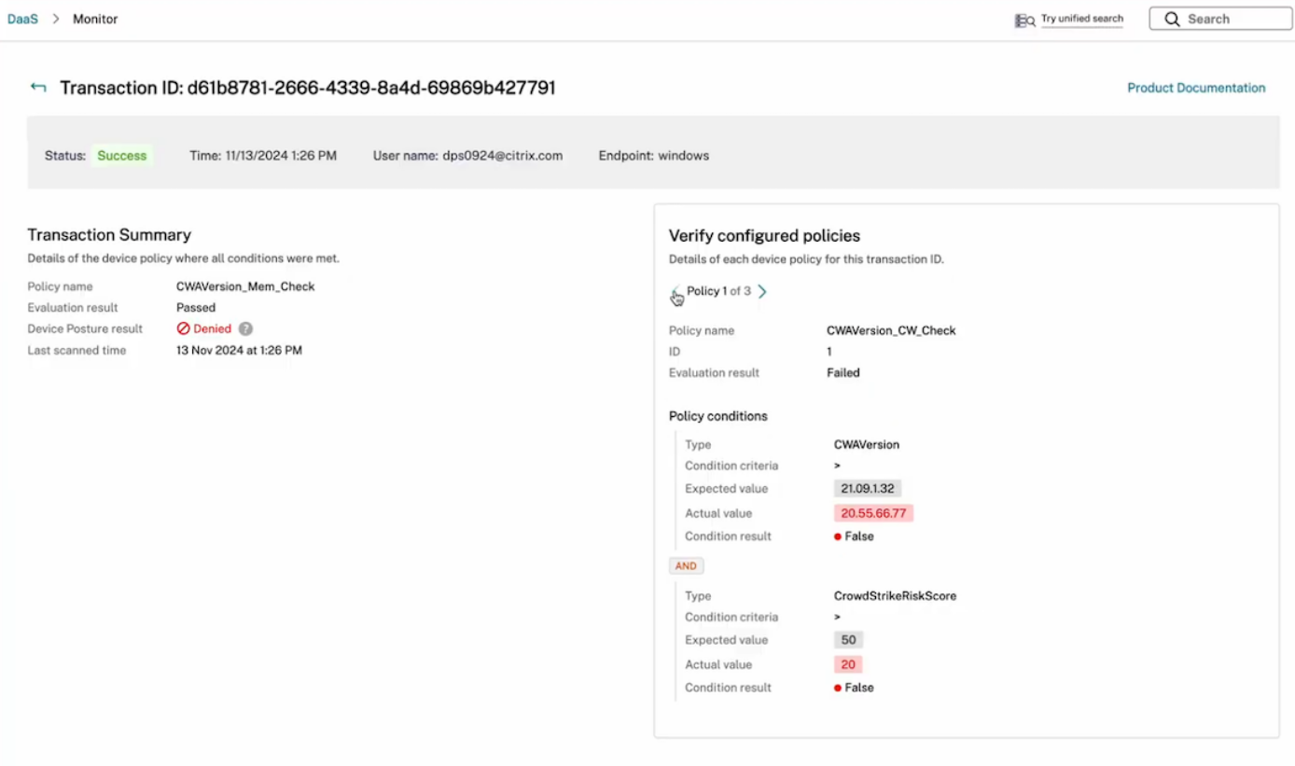Click the magnifier icon in Search box

pyautogui.click(x=1172, y=19)
